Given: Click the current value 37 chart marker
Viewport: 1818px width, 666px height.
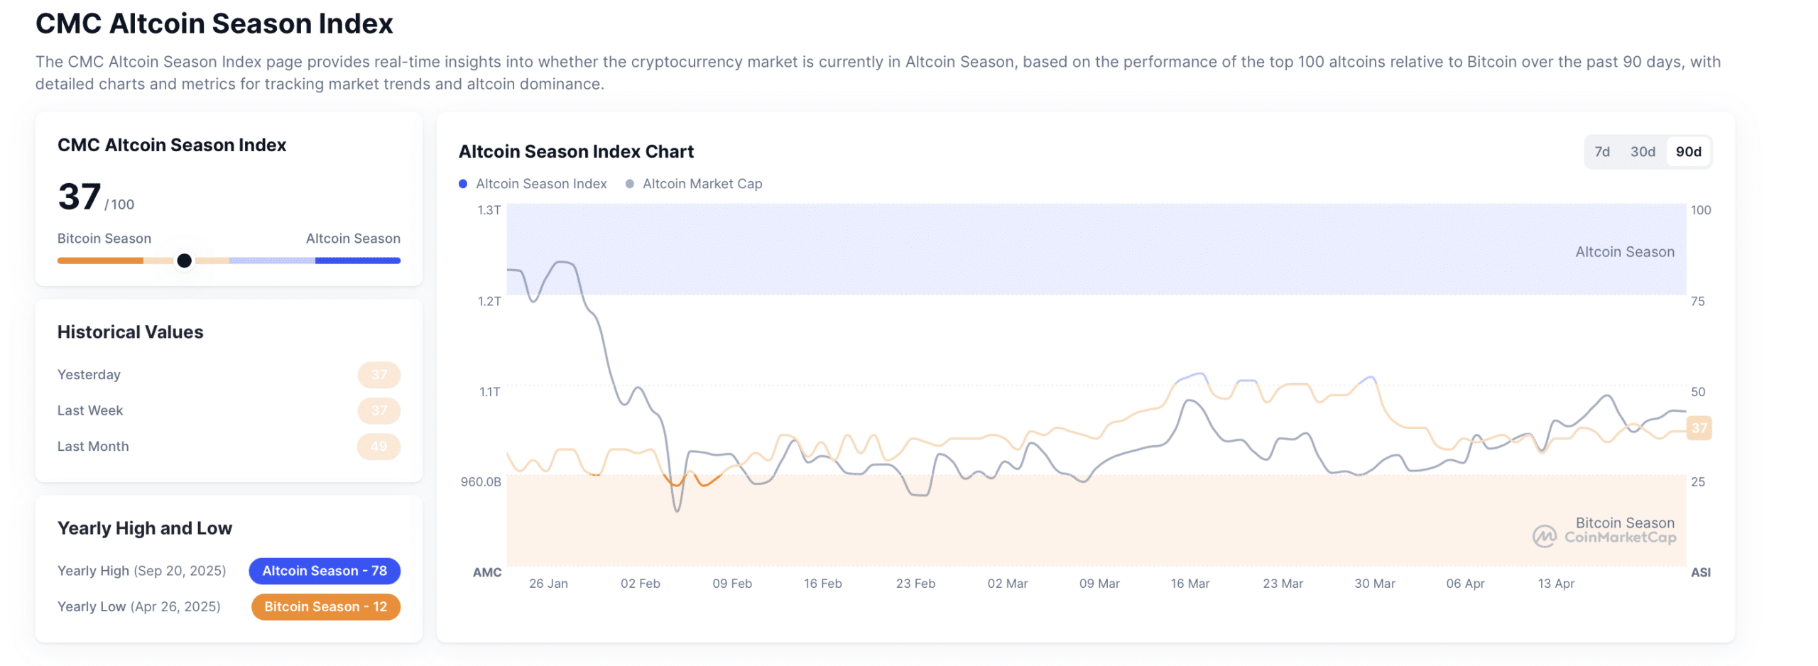Looking at the screenshot, I should click(1698, 428).
